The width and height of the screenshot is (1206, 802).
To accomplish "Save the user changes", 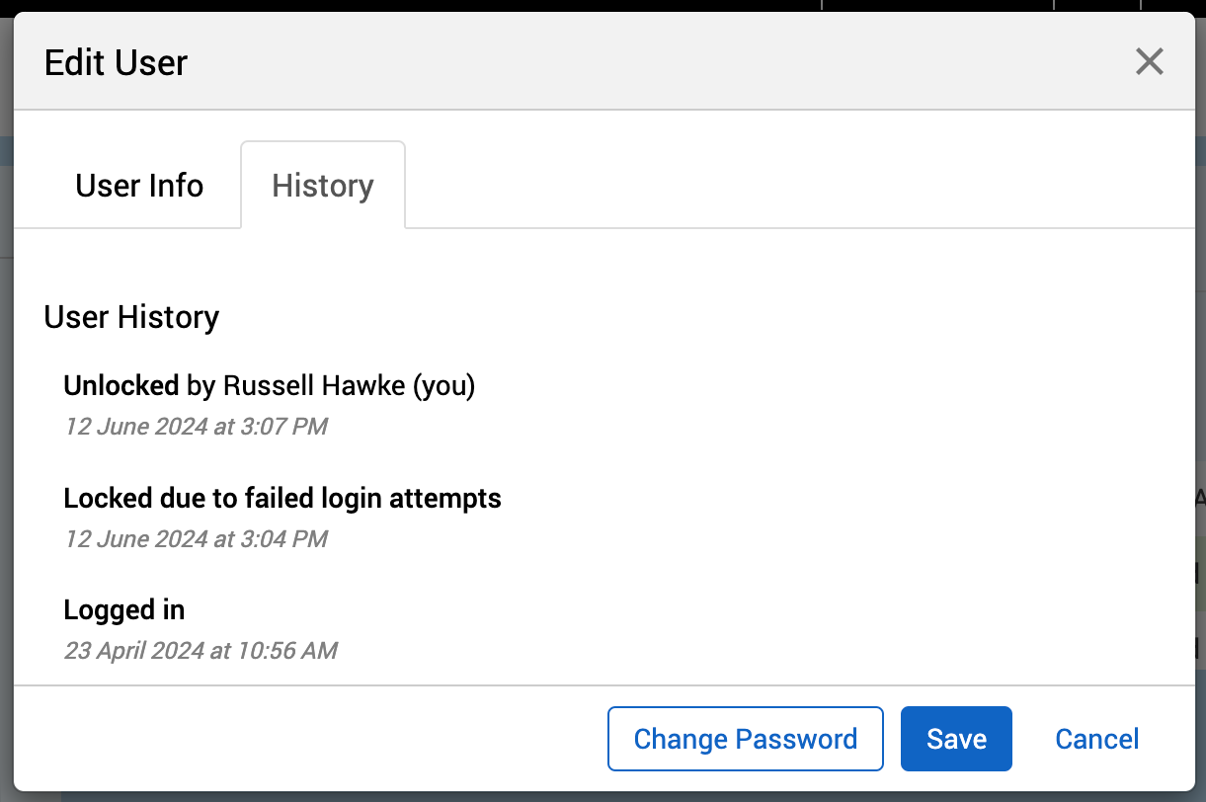I will pos(956,739).
